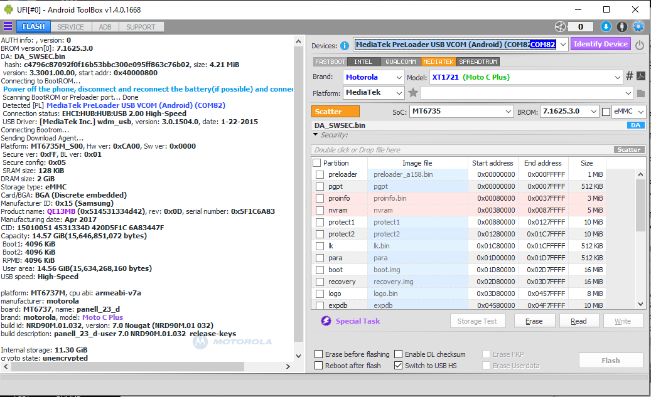
Task: Switch to the SUPPORT tab
Action: pos(141,27)
